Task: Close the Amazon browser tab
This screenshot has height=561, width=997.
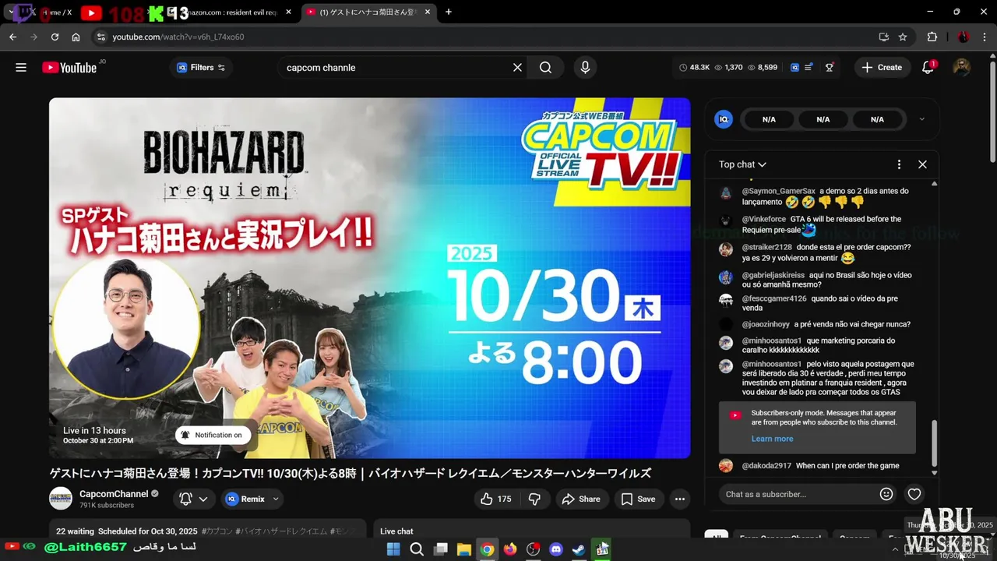Action: point(289,12)
